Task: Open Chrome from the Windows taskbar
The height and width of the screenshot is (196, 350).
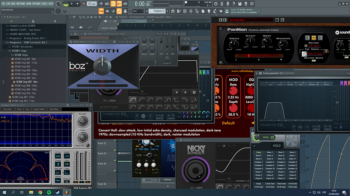Action: pyautogui.click(x=40, y=192)
